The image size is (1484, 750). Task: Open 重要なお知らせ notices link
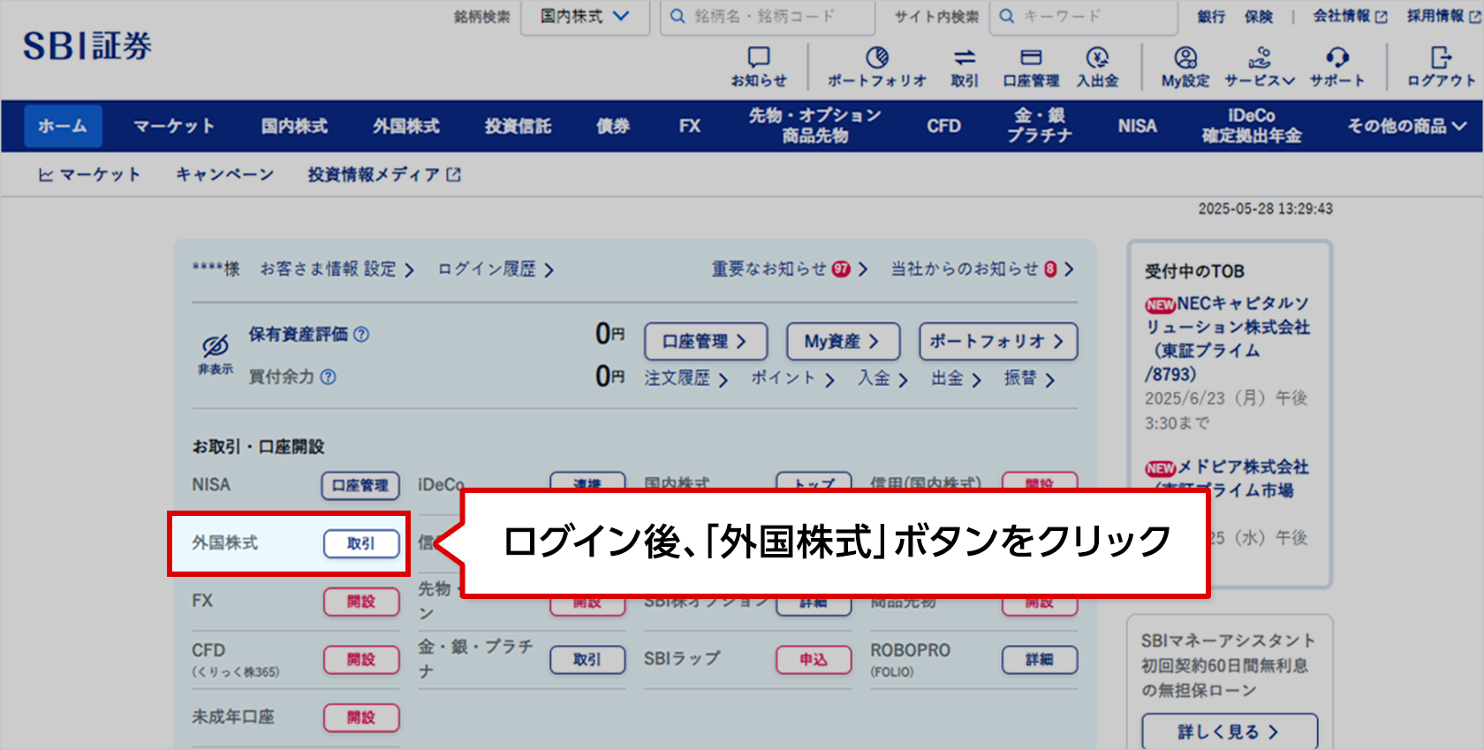click(790, 269)
